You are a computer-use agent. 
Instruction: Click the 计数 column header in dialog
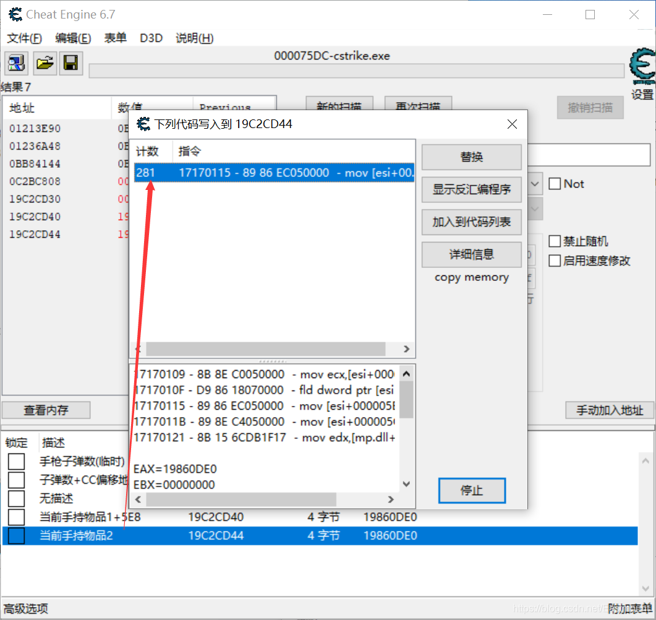pyautogui.click(x=152, y=152)
